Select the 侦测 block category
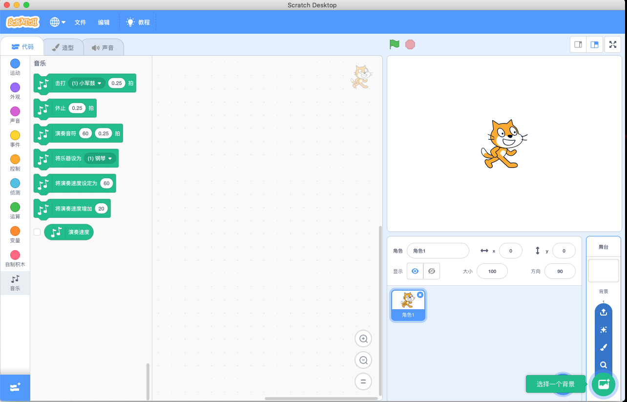627x402 pixels. (x=15, y=187)
